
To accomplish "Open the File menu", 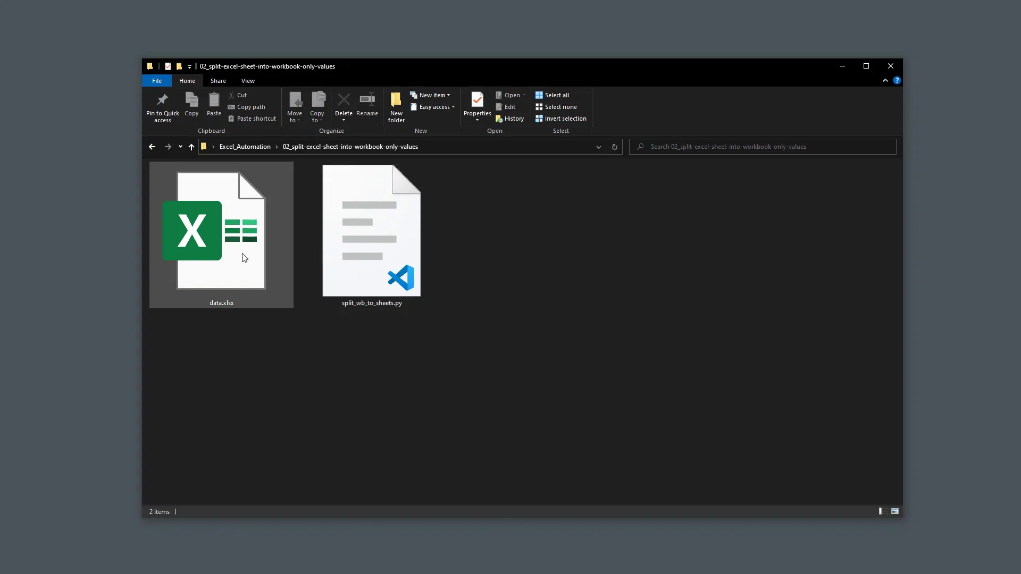I will click(157, 81).
